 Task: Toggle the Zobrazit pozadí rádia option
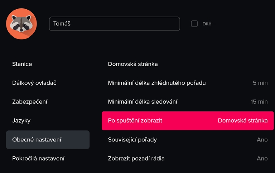tap(136, 158)
